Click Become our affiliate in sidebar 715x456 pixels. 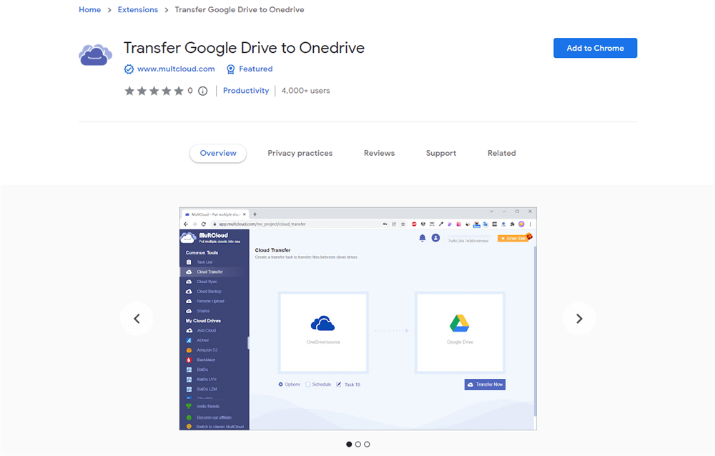(x=214, y=417)
